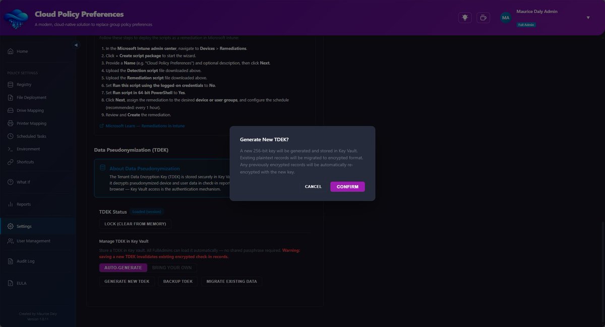
Task: Click the Audit Log icon
Action: pos(11,261)
